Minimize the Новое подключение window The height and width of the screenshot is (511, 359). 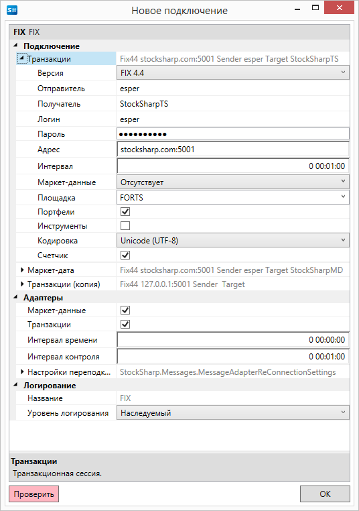[297, 9]
